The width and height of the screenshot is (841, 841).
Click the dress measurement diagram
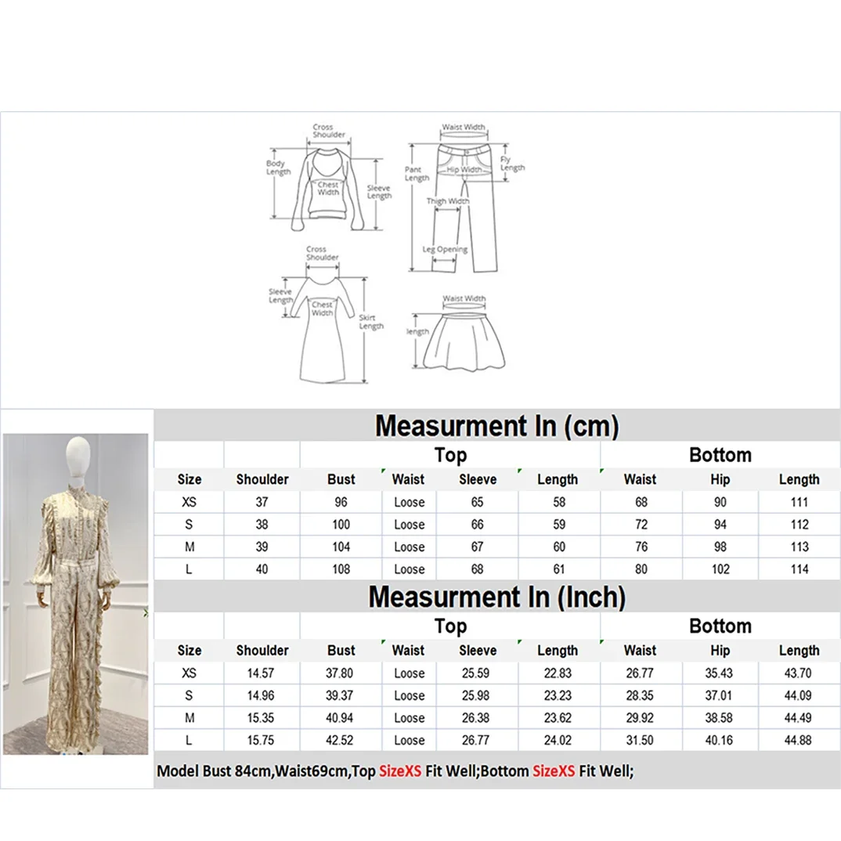(x=326, y=315)
